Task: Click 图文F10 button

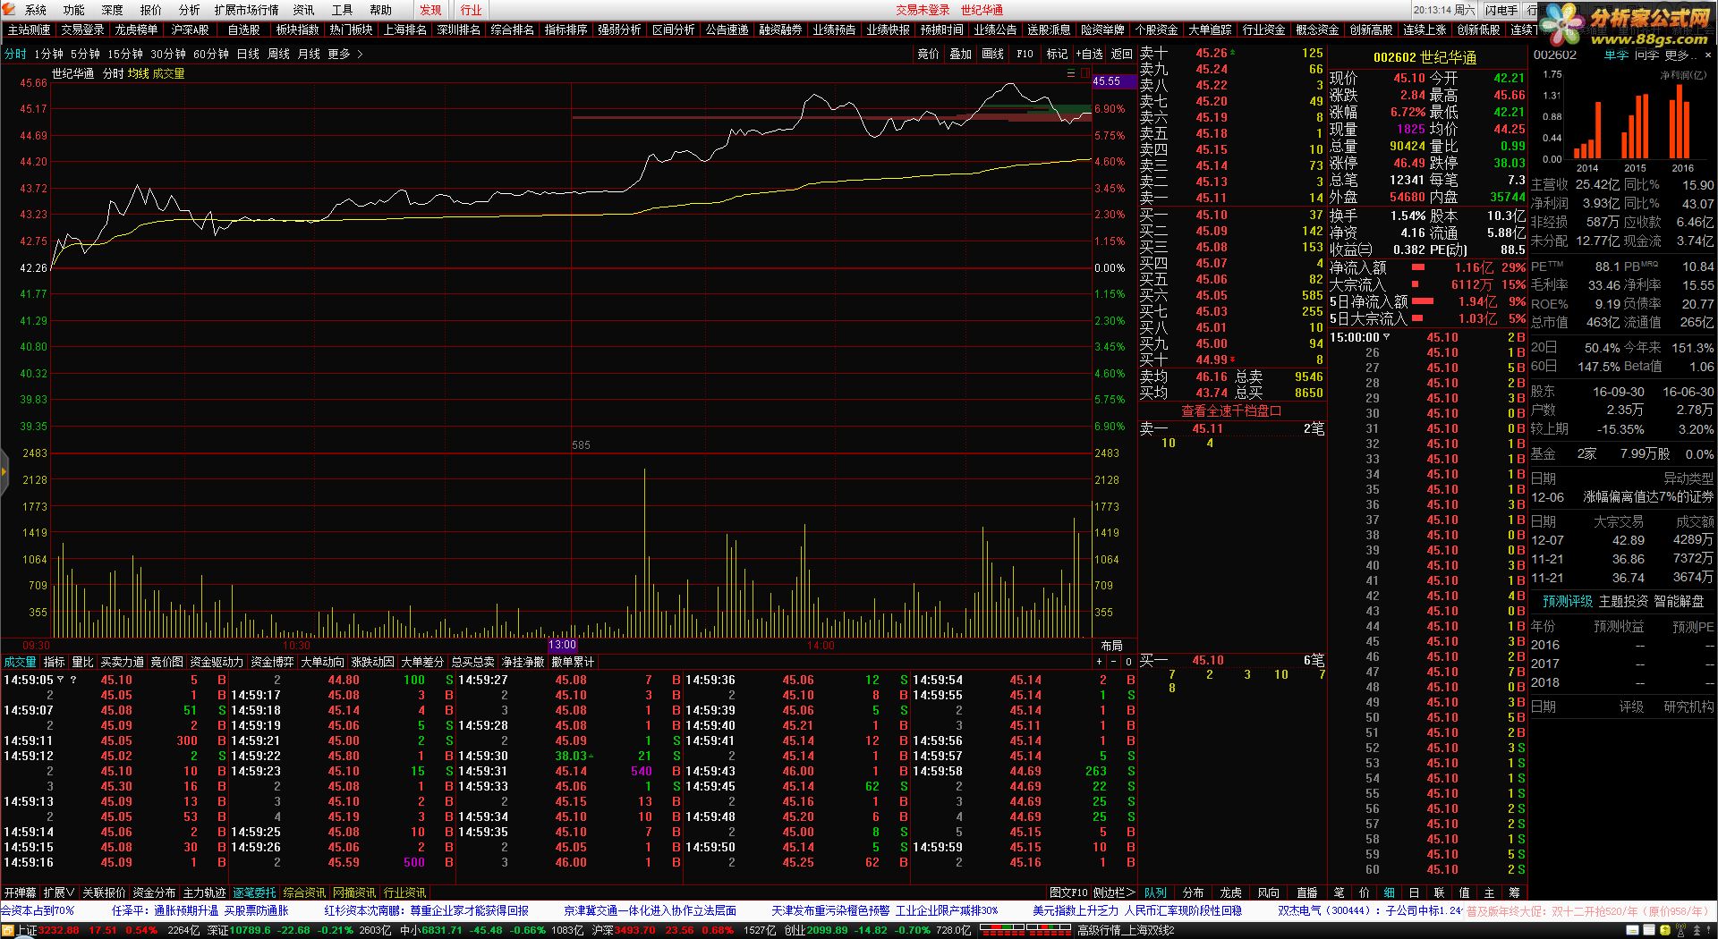Action: click(1068, 892)
